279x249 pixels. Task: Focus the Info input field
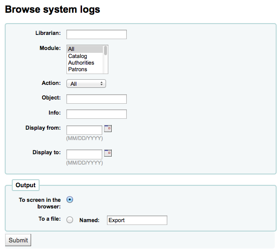[x=97, y=114]
